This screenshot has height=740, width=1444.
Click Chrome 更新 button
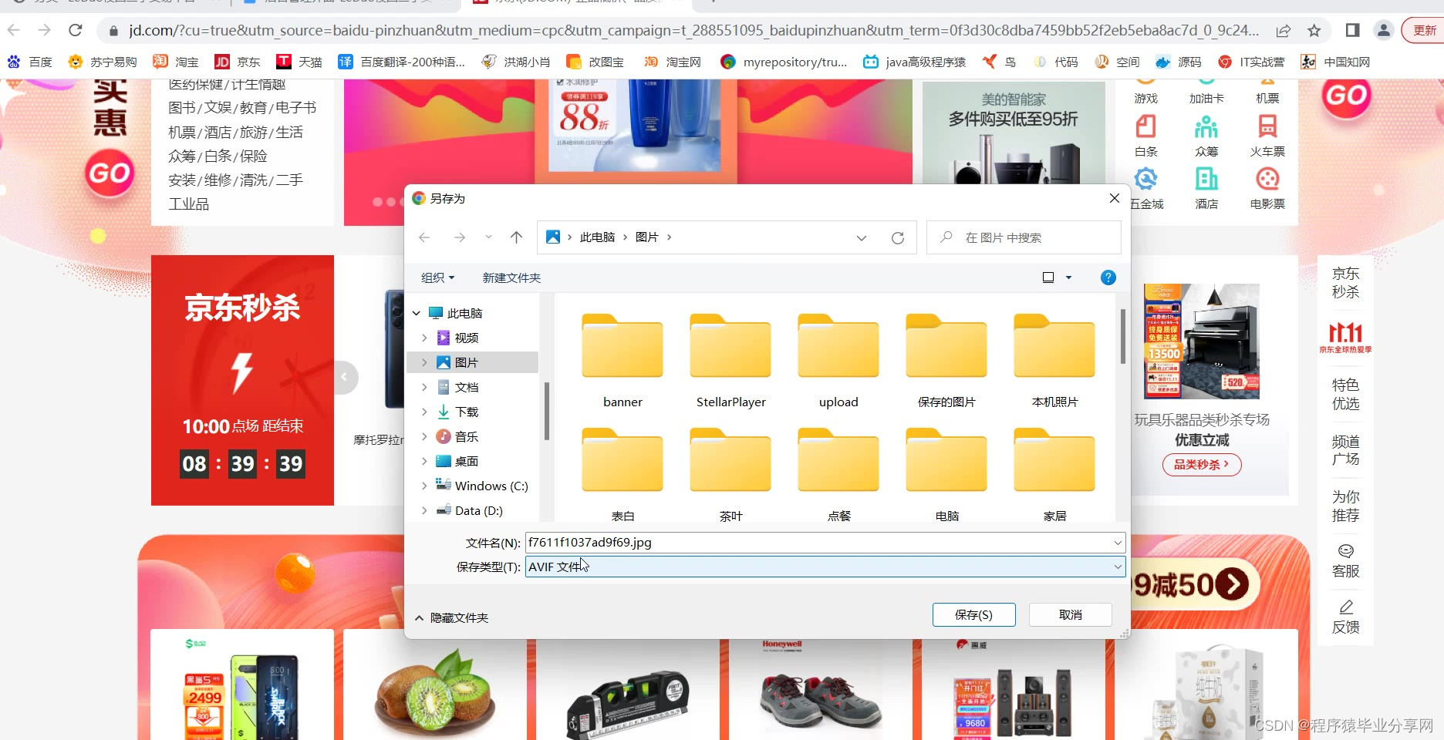point(1424,30)
